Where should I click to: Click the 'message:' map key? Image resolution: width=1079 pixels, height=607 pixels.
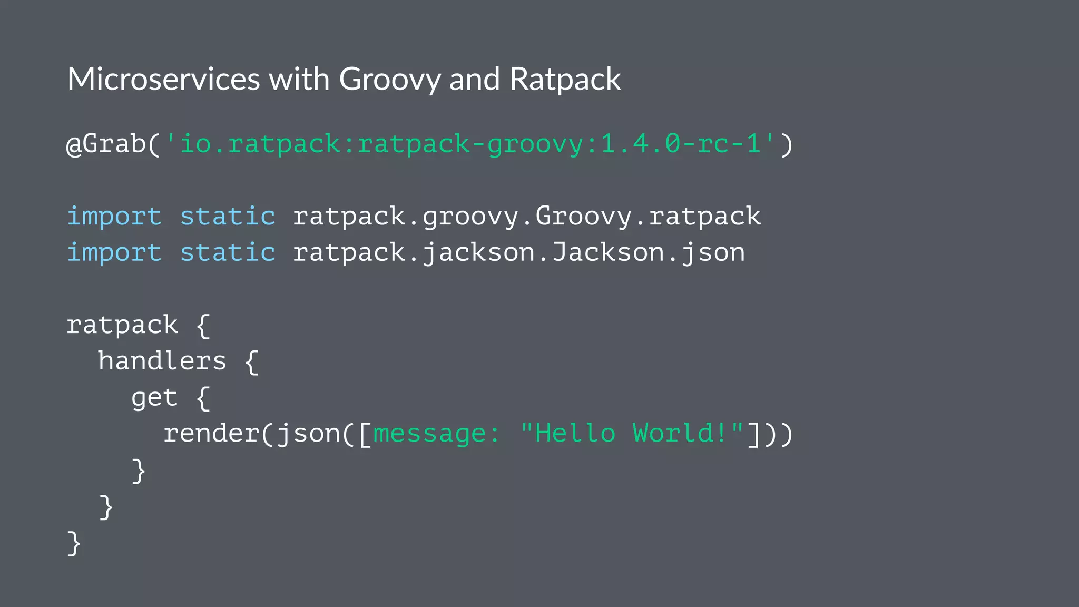(436, 434)
